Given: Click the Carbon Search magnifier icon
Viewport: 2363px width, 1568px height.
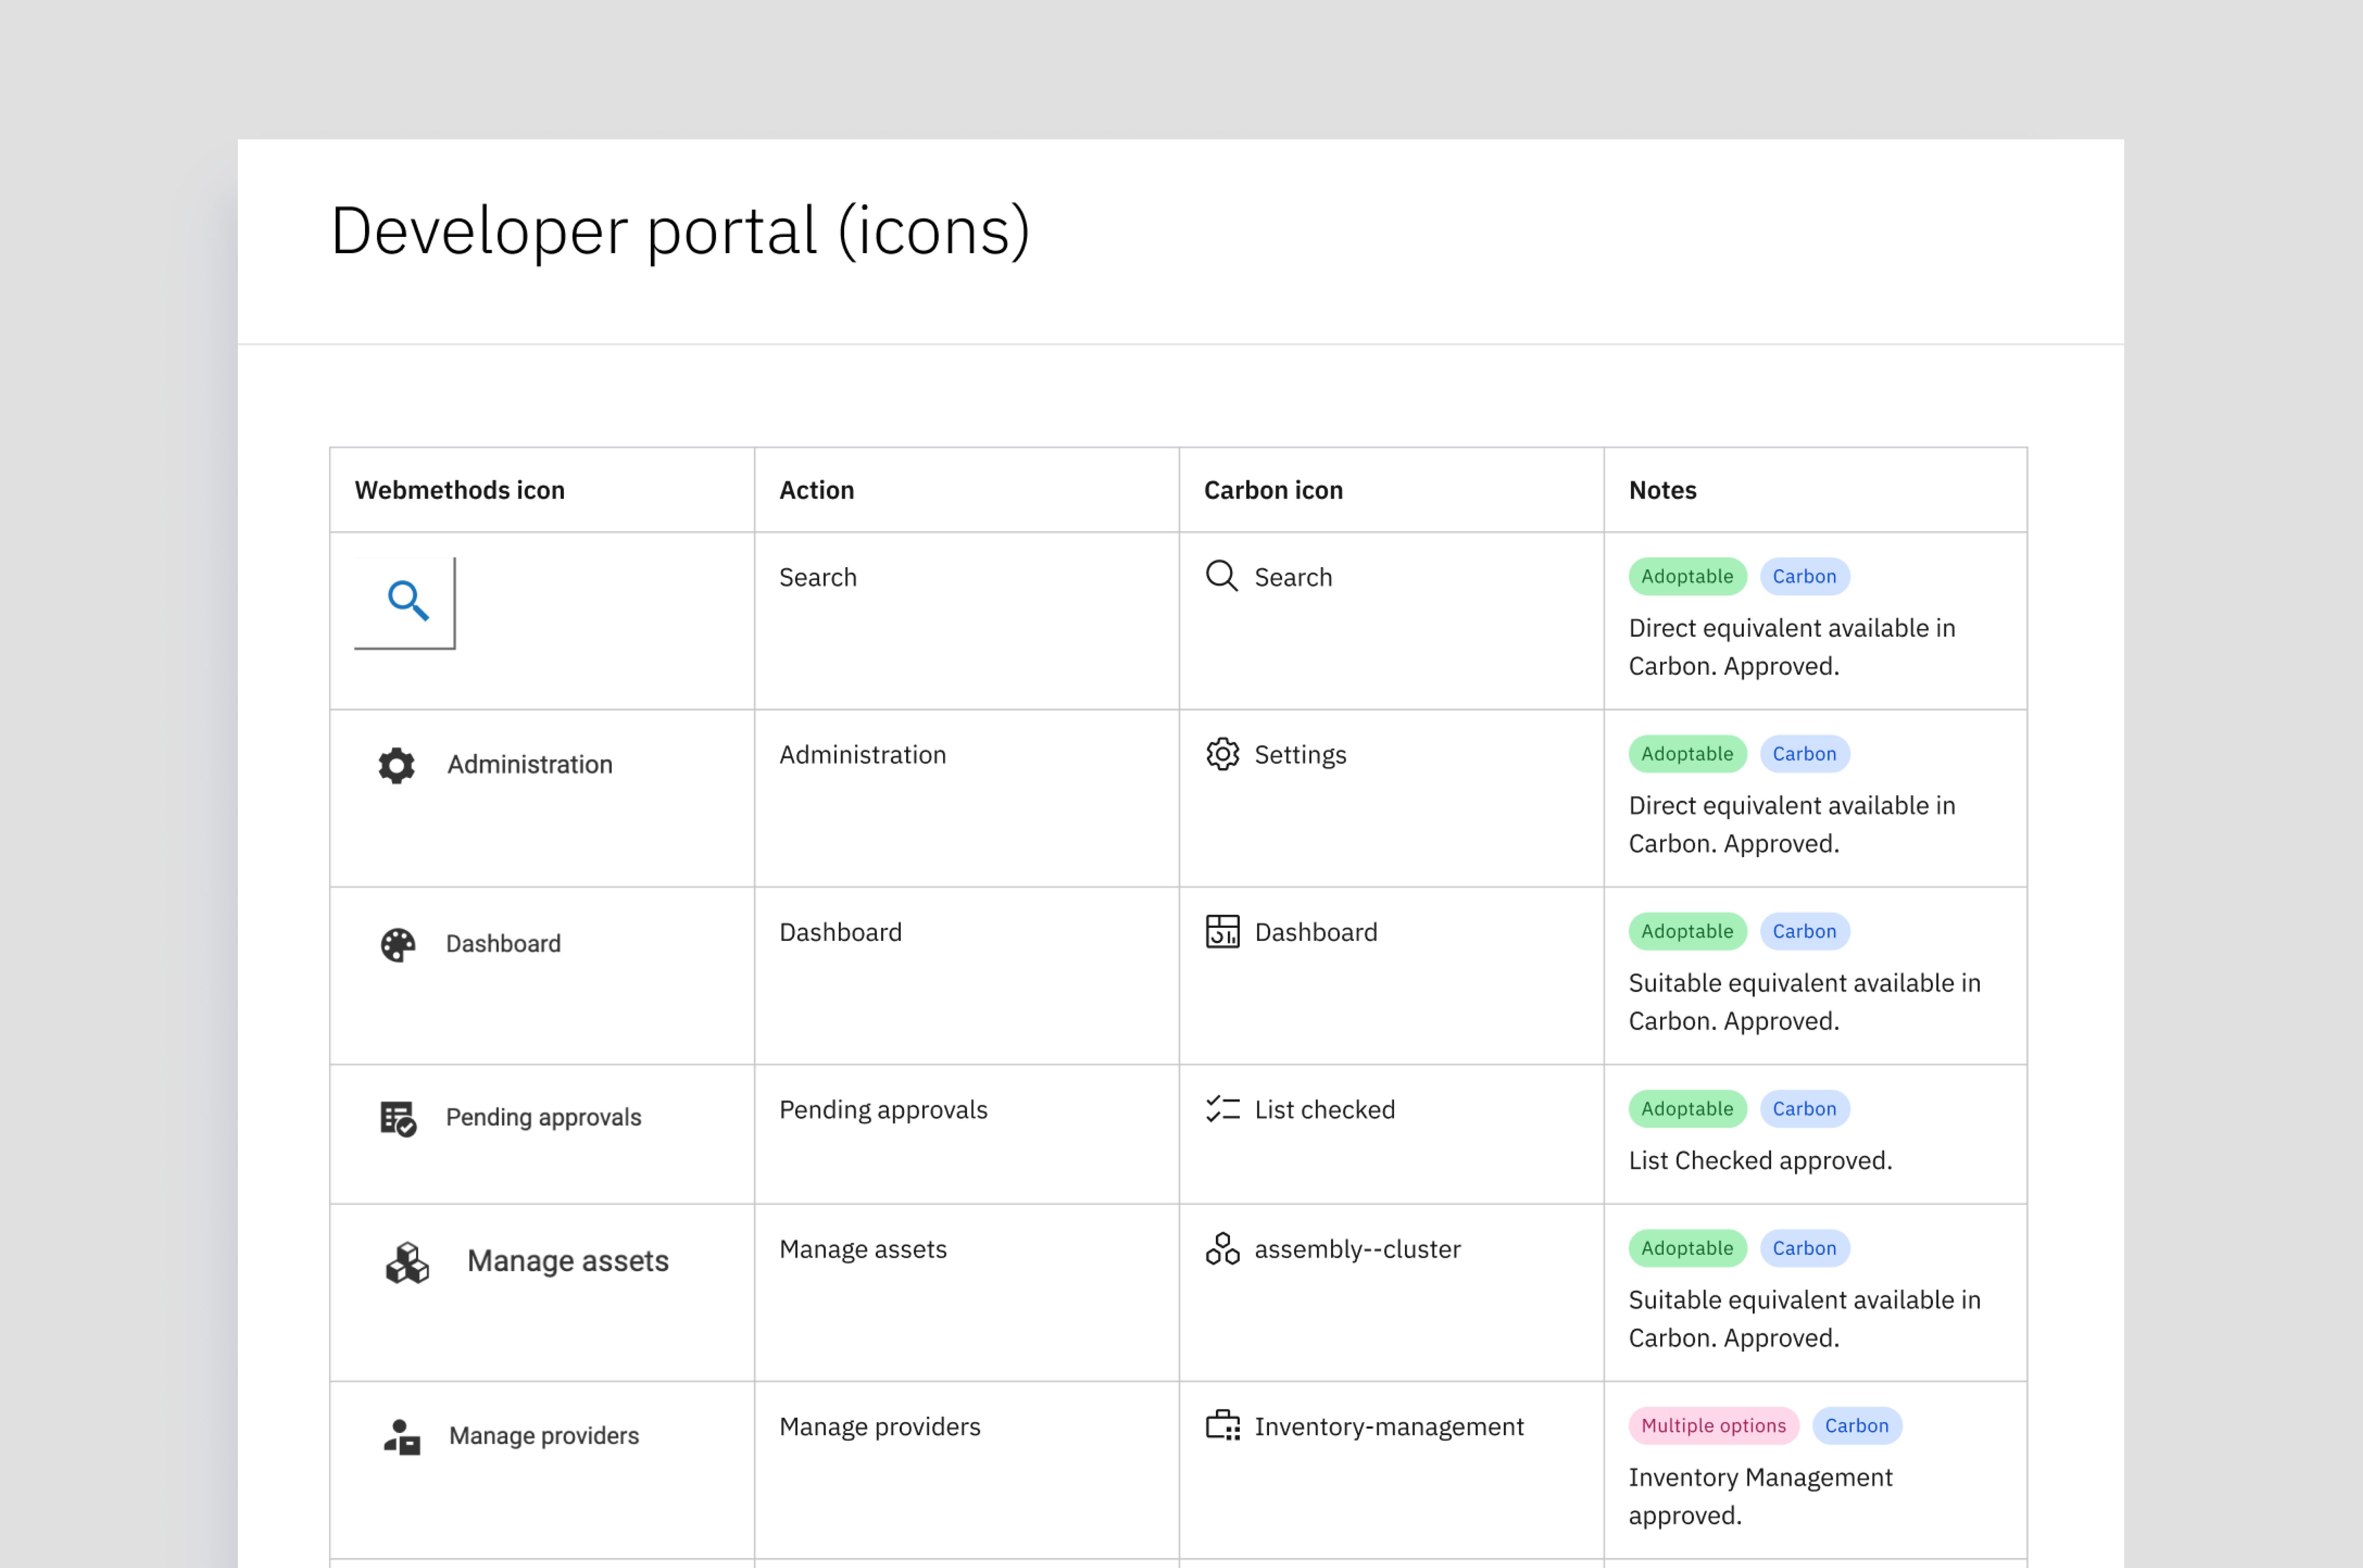Looking at the screenshot, I should 1222,576.
